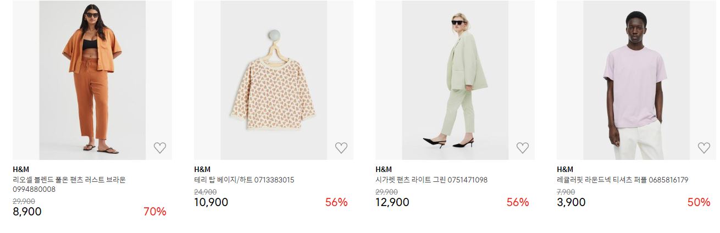
Task: Toggle heart on terry top beige item
Action: [x=341, y=148]
